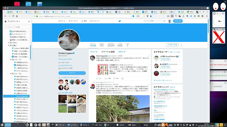Switch to the xclock taskbar entry
Image resolution: width=227 pixels, height=127 pixels.
click(120, 125)
